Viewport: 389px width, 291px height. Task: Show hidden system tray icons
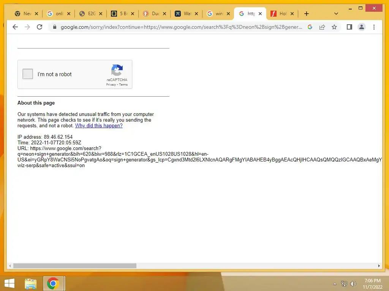[335, 284]
